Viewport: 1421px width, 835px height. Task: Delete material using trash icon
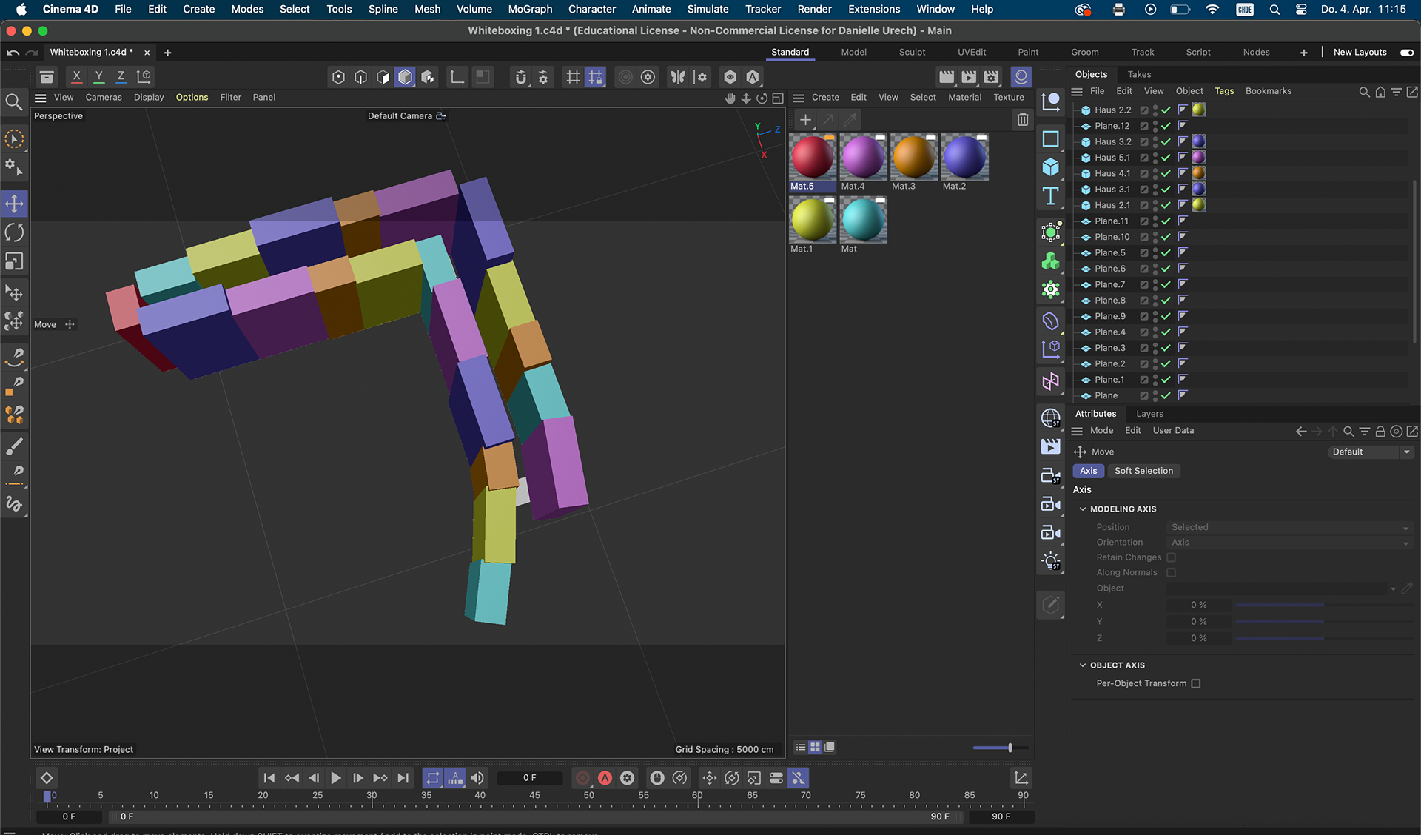1022,119
